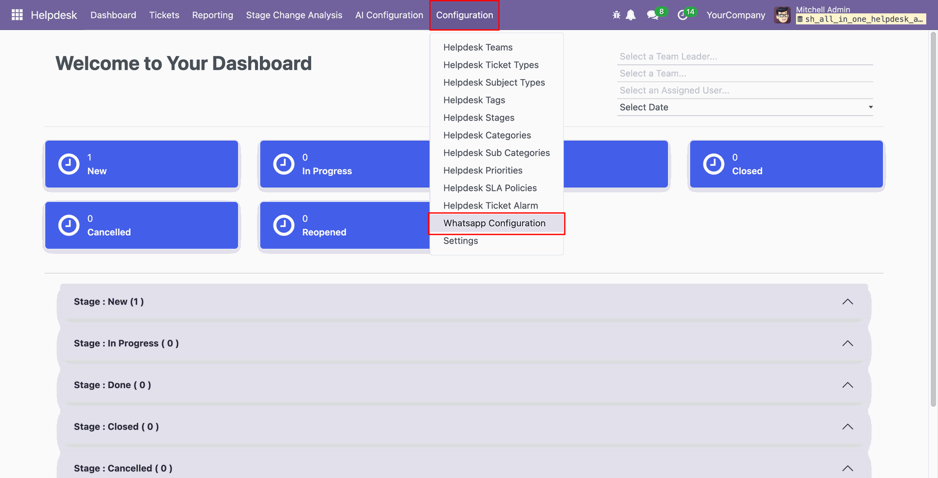Click the YourCompany company switcher
This screenshot has width=938, height=478.
[736, 15]
